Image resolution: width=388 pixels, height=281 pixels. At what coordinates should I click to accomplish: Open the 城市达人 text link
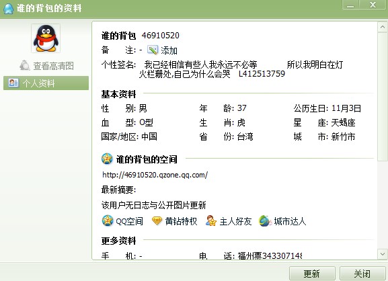pyautogui.click(x=290, y=221)
